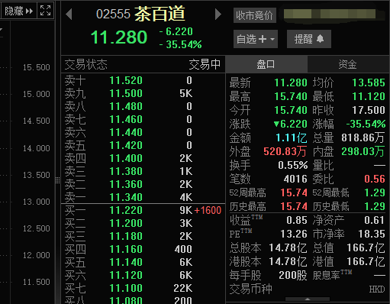The image size is (390, 304).
Task: Click the panel divider grip handle
Action: (58, 180)
